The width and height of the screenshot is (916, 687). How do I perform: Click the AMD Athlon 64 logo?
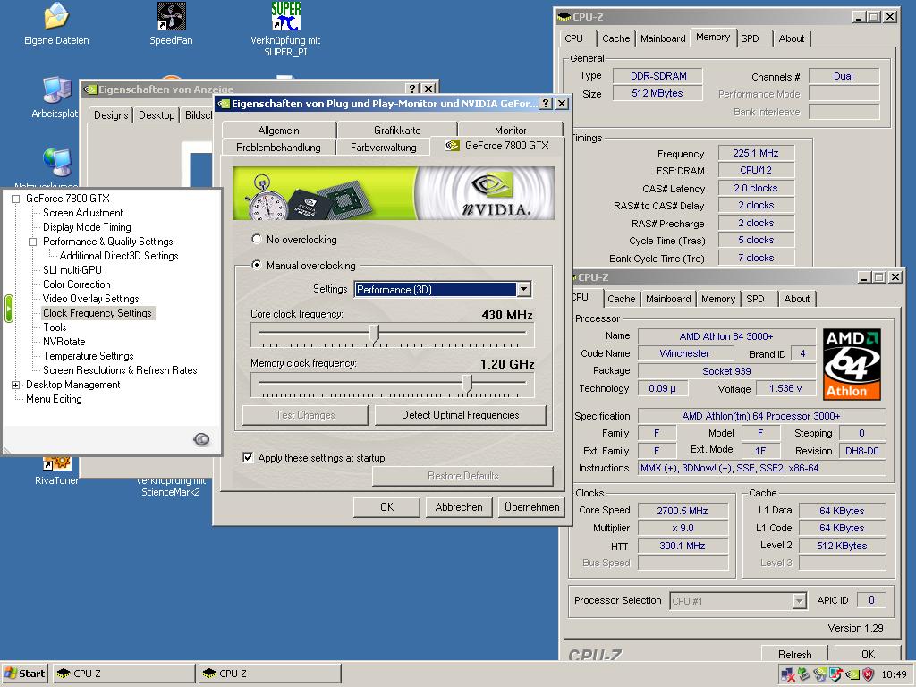coord(852,365)
